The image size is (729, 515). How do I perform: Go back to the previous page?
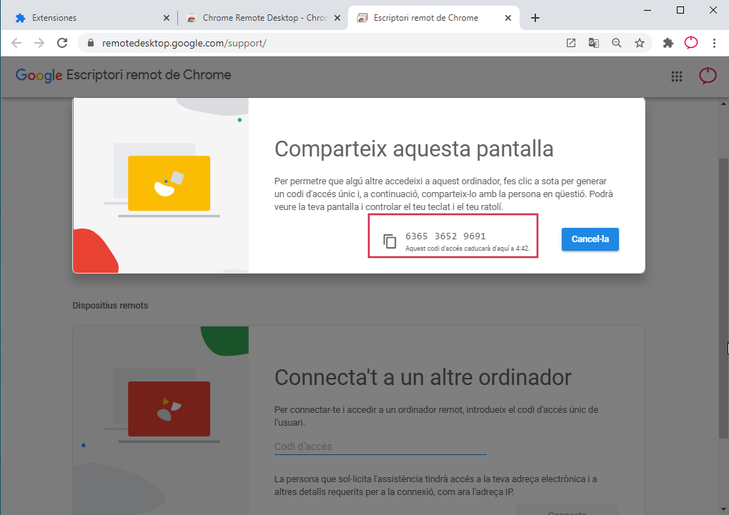click(16, 44)
